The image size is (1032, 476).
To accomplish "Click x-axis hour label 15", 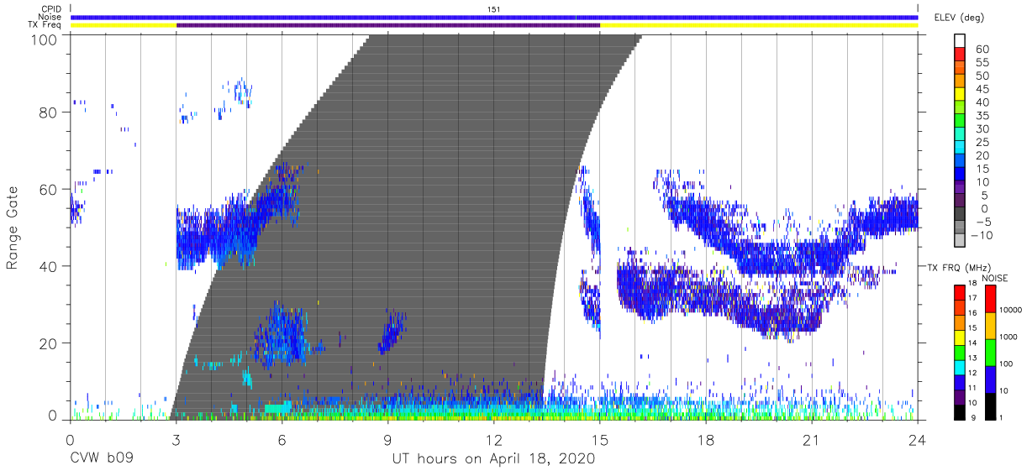I will pos(600,439).
